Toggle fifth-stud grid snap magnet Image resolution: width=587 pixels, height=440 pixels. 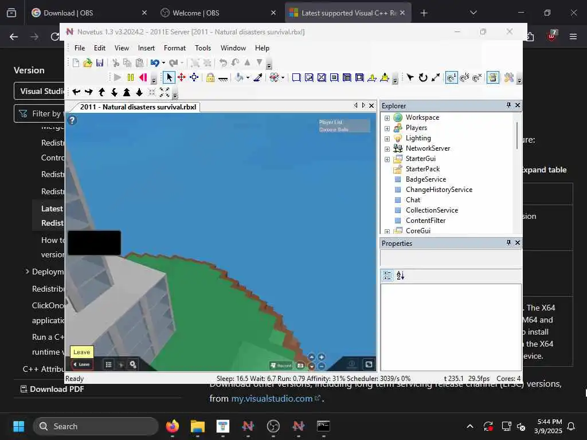click(x=464, y=77)
